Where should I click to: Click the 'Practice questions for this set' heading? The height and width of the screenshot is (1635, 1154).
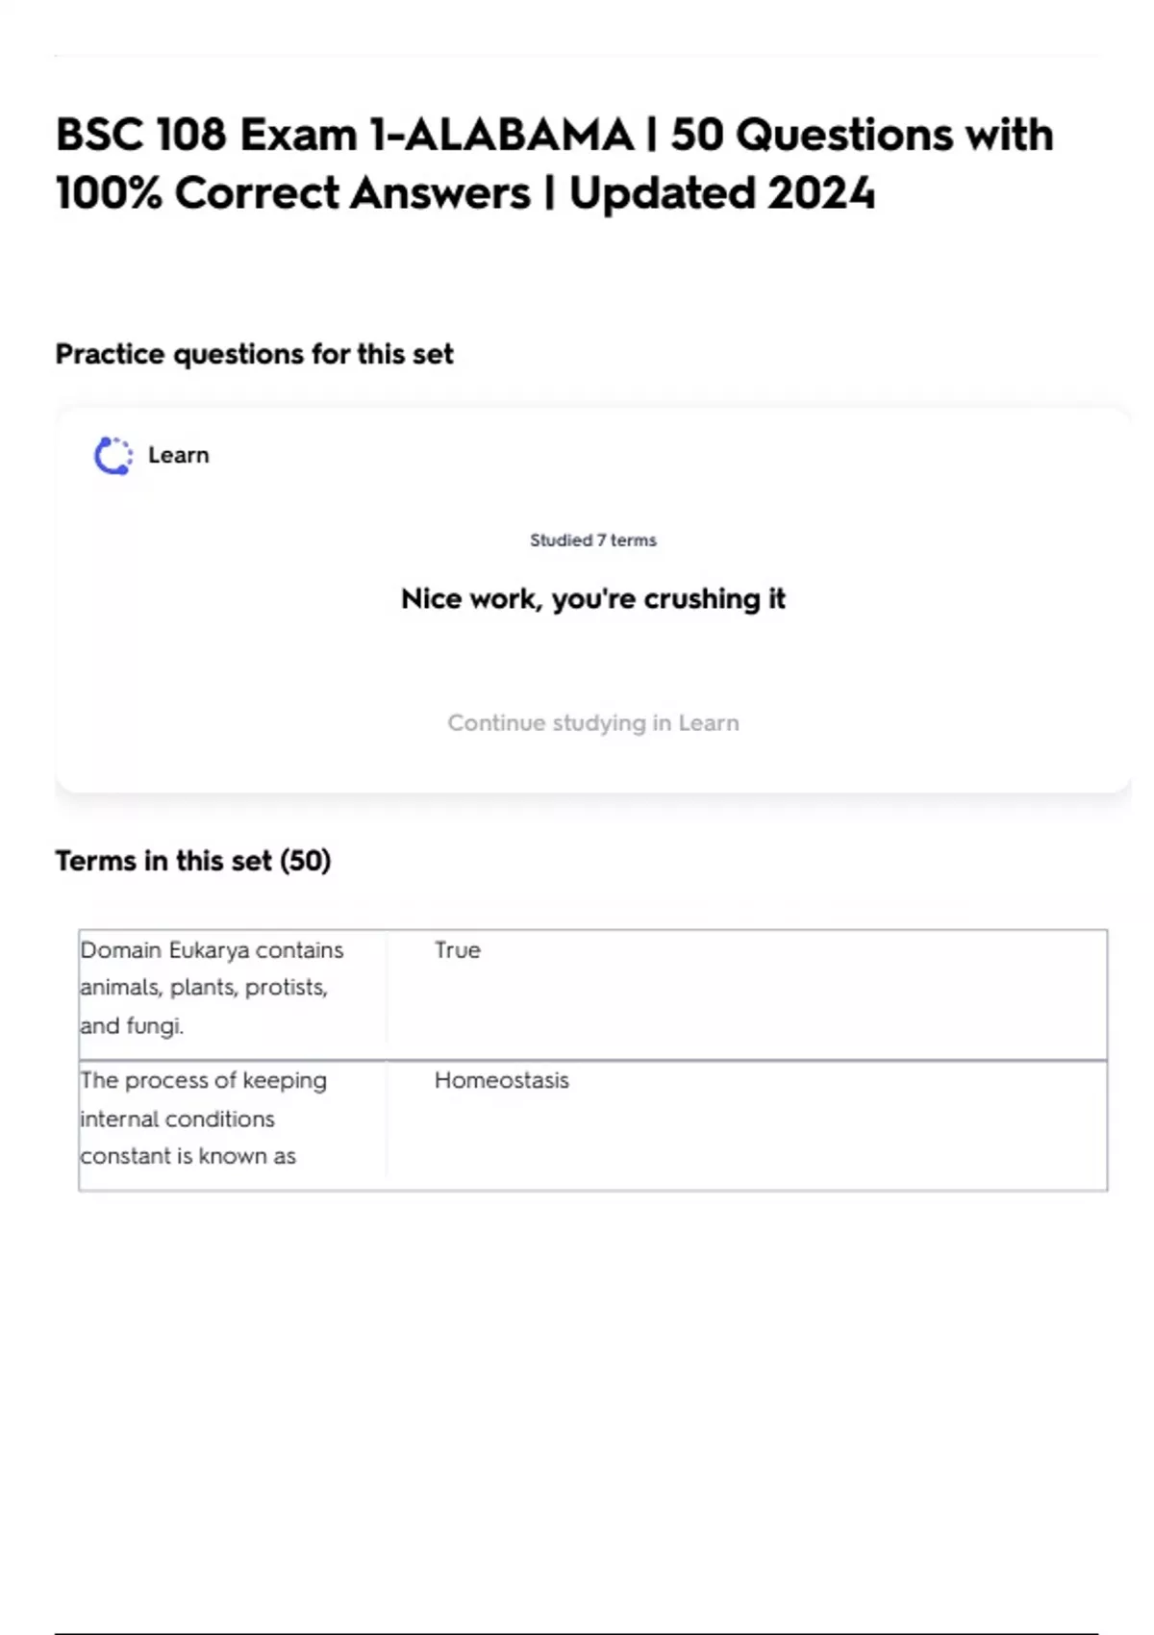(x=254, y=354)
